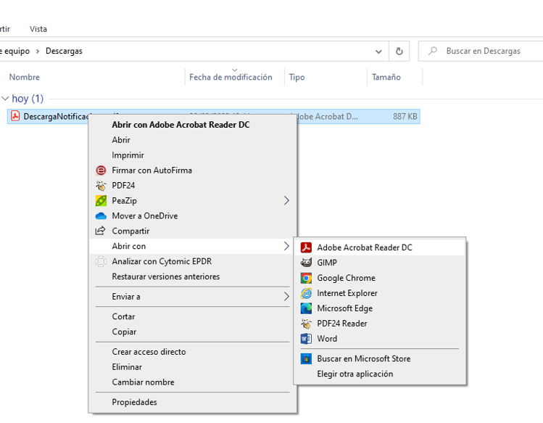Click the Descargas breadcrumb
This screenshot has height=423, width=543.
pos(64,52)
